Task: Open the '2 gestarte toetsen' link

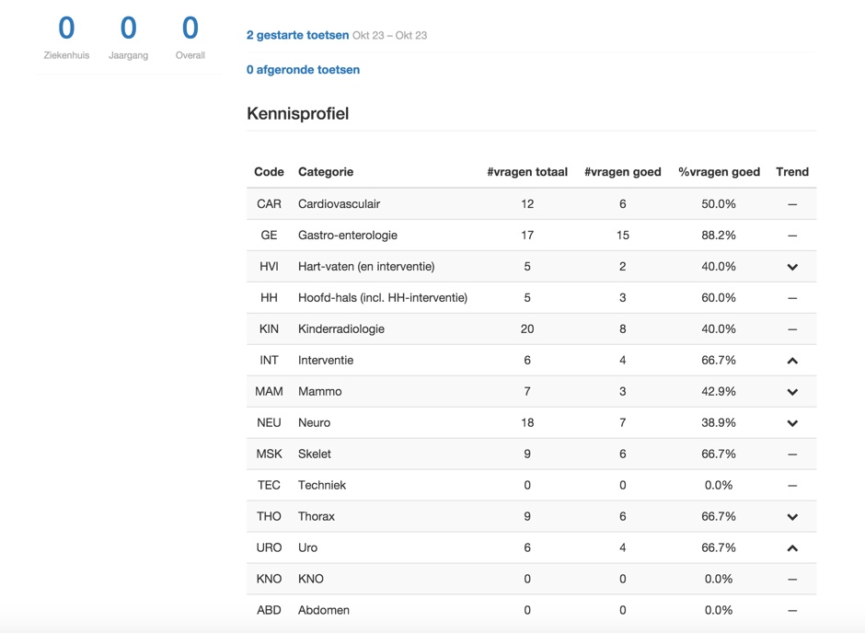Action: point(297,35)
